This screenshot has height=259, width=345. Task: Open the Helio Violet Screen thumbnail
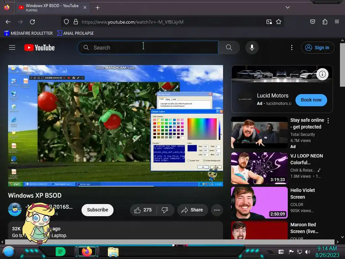(x=259, y=203)
